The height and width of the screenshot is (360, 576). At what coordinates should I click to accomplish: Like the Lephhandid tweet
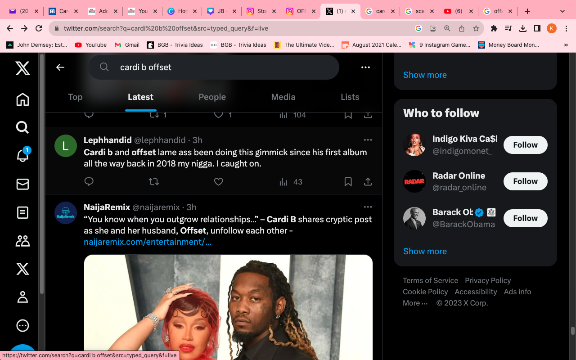(x=219, y=182)
